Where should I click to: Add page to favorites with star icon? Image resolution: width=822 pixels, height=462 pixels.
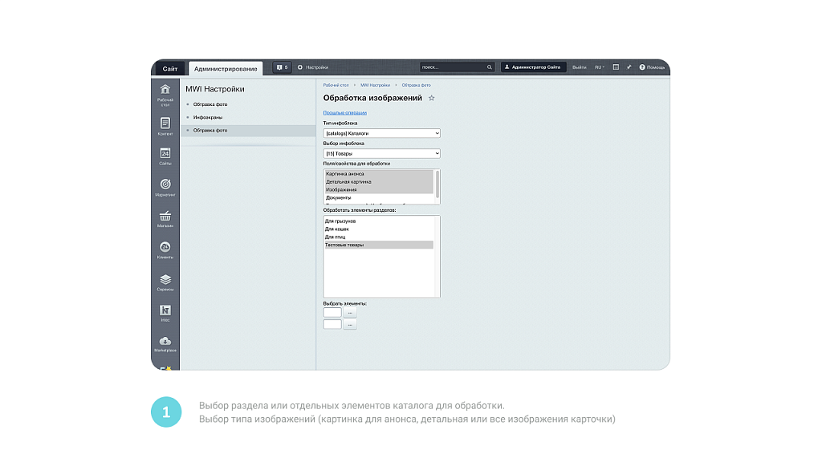pos(431,98)
